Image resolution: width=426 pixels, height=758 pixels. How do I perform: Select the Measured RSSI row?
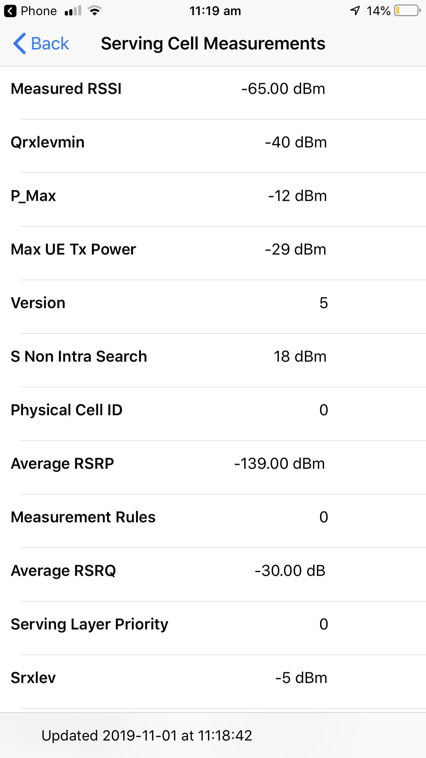pyautogui.click(x=213, y=89)
